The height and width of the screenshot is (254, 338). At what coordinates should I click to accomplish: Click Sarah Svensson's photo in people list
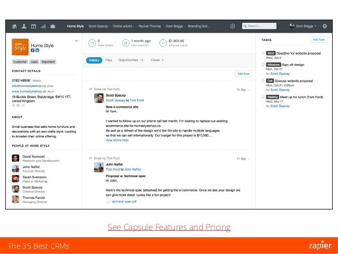[x=15, y=179]
